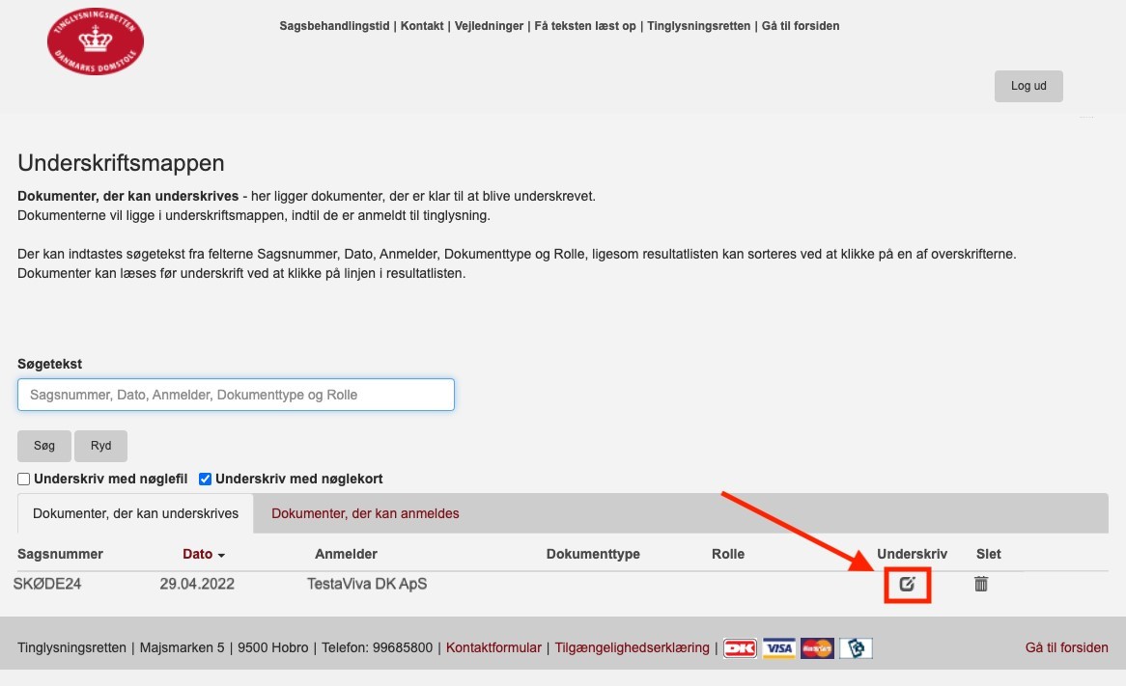Image resolution: width=1126 pixels, height=686 pixels.
Task: Sort list by Sagsnummer column header
Action: coord(60,554)
